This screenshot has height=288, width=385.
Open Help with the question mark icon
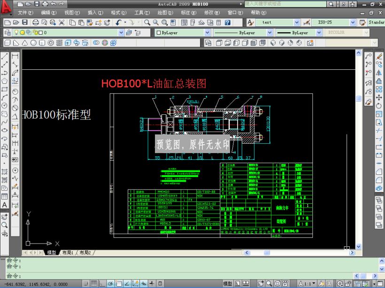[228, 22]
